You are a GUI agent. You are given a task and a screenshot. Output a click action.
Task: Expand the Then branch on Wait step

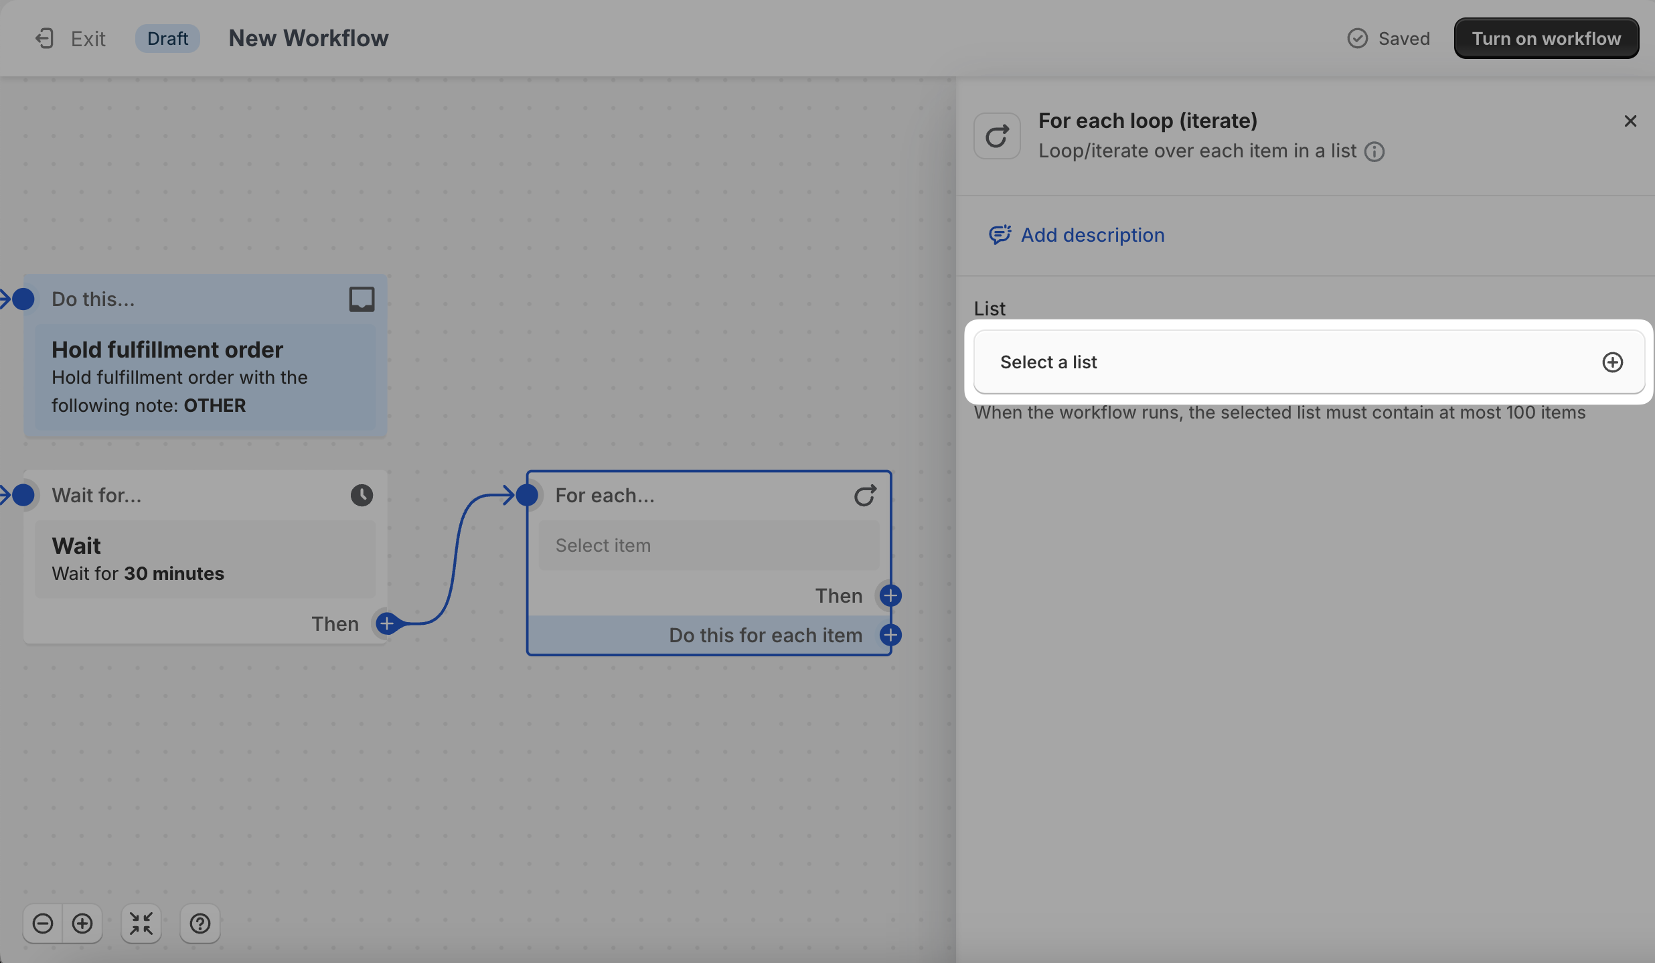pos(386,623)
